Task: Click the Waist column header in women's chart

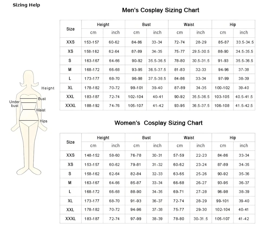Action: [x=189, y=138]
